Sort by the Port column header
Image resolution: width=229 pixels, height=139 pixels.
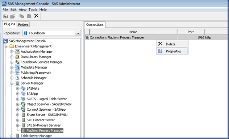[191, 32]
